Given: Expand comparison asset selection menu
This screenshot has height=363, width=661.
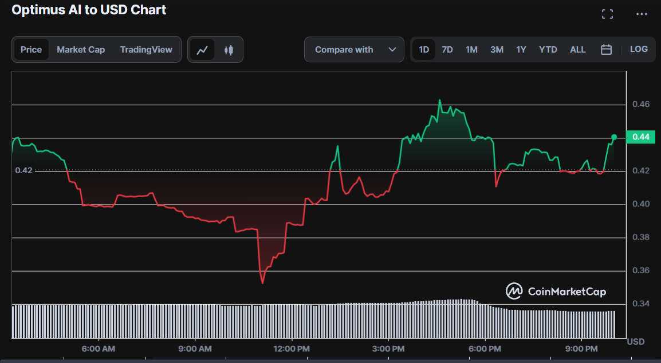Looking at the screenshot, I should (354, 50).
